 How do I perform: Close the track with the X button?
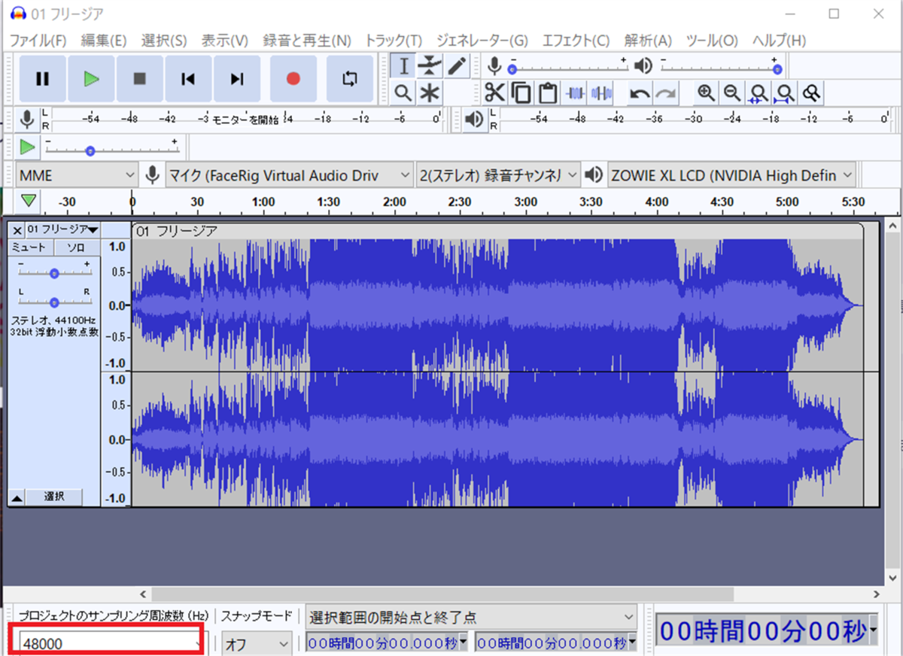17,229
